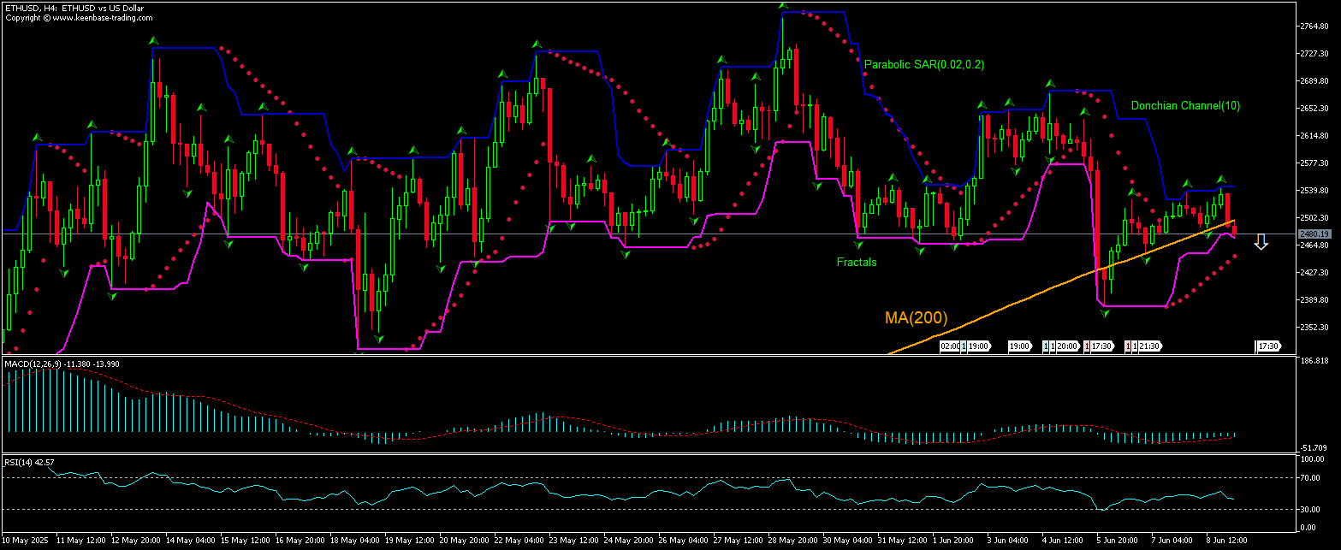Screen dimensions: 1341x550
Task: Click the blue-shaded 19:00 event marker
Action: pos(963,346)
